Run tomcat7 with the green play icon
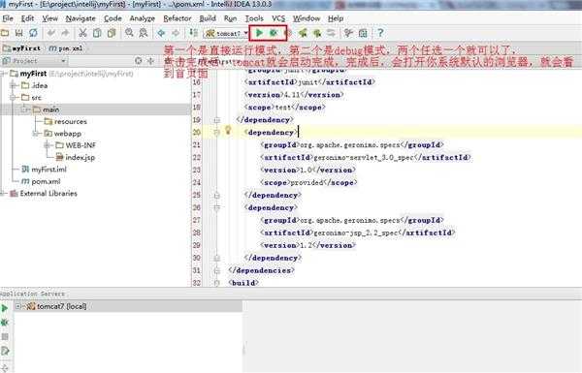Viewport: 582px width, 373px height. pos(259,33)
